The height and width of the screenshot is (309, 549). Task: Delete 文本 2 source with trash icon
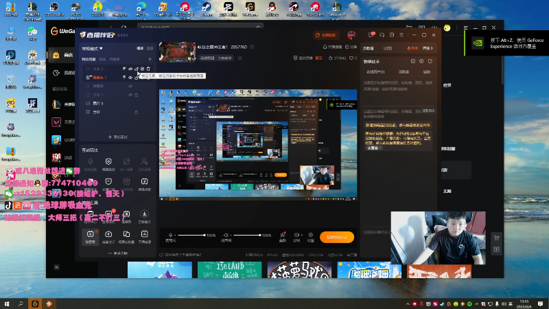coord(148,69)
